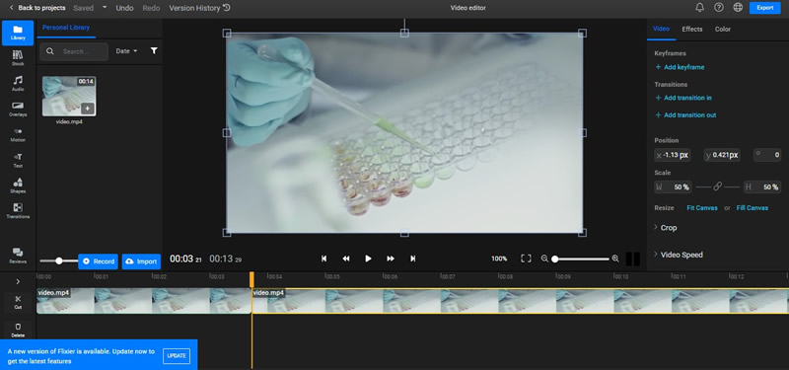
Task: Expand the timeline tracks chevron
Action: point(18,281)
